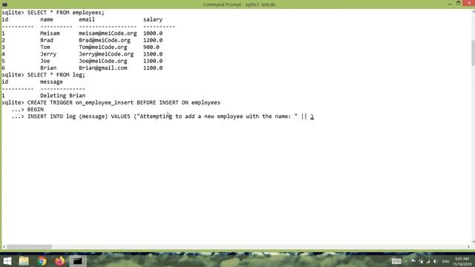This screenshot has width=475, height=267.
Task: Click the 'SELECT * FROM log;' command
Action: pyautogui.click(x=56, y=75)
